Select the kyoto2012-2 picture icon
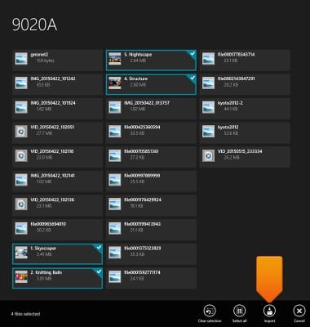Image resolution: width=310 pixels, height=327 pixels. point(208,108)
